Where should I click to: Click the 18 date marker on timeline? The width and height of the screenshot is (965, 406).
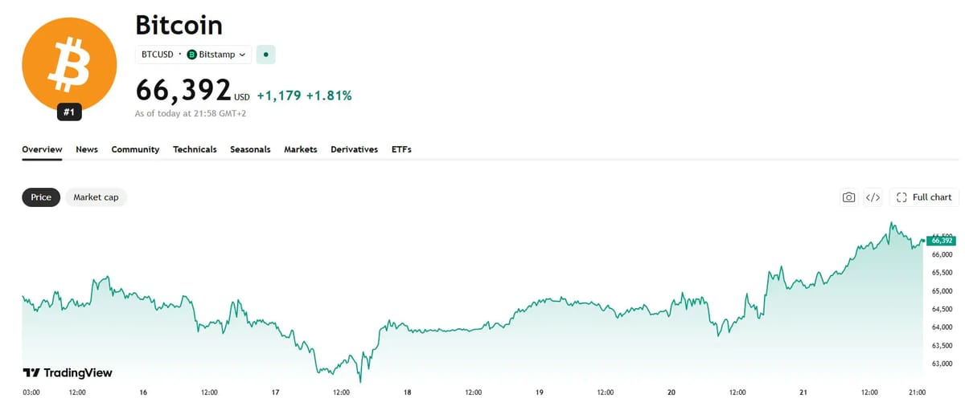point(408,392)
